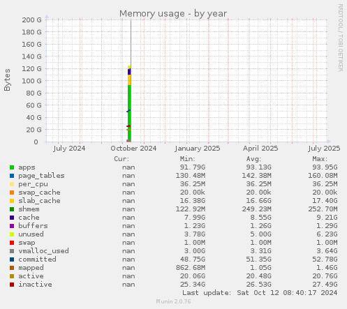Image resolution: width=347 pixels, height=309 pixels.
Task: Click the 'July 2024' x-axis label
Action: tap(69, 149)
